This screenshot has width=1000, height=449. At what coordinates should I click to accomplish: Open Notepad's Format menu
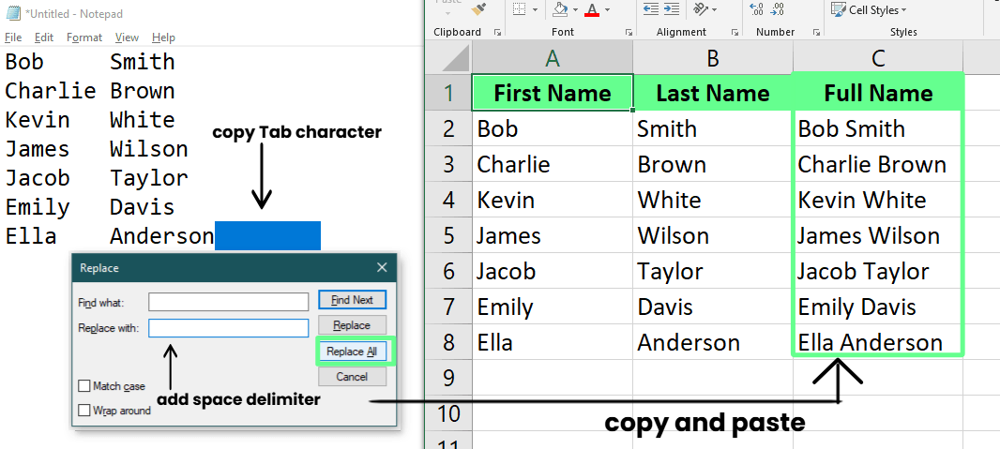click(84, 37)
